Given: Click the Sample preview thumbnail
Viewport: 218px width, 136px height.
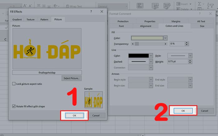Looking at the screenshot, I should (x=93, y=100).
